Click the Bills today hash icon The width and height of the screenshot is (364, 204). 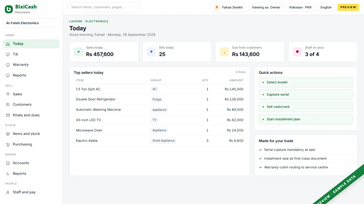[151, 52]
